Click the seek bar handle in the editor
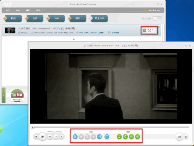The width and height of the screenshot is (194, 146). pyautogui.click(x=33, y=128)
